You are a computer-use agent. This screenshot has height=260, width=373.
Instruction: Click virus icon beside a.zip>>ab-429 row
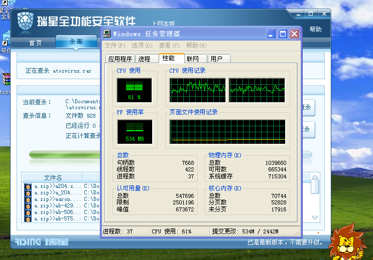coord(28,206)
